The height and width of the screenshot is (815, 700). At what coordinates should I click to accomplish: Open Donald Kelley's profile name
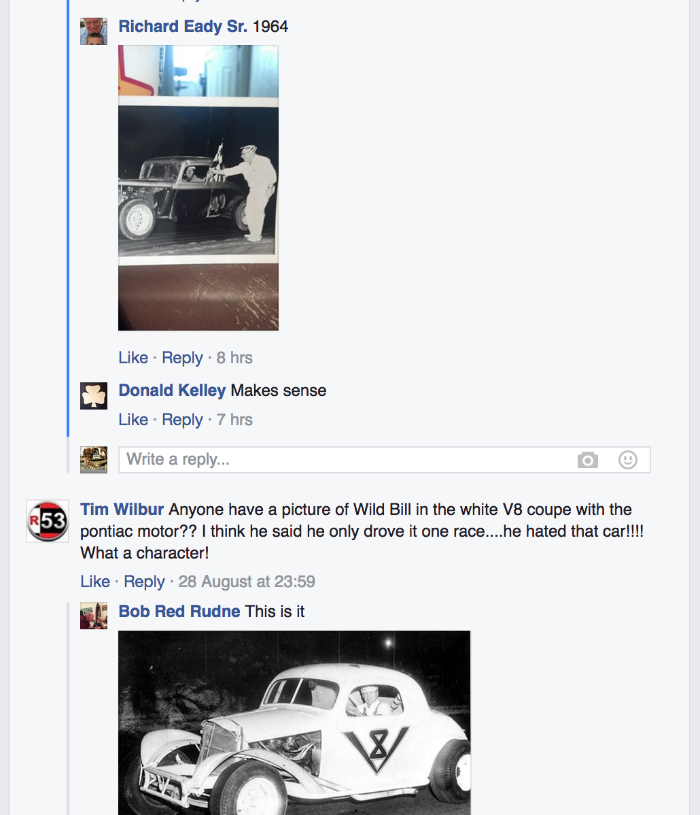pyautogui.click(x=172, y=390)
